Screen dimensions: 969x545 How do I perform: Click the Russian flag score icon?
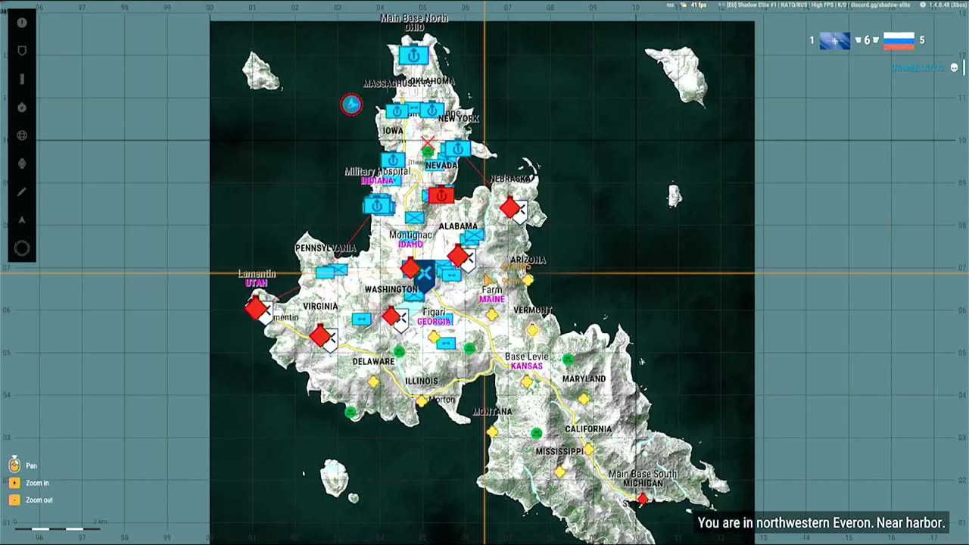click(899, 40)
